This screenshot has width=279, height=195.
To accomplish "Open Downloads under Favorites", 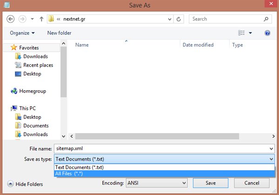I will [x=36, y=56].
